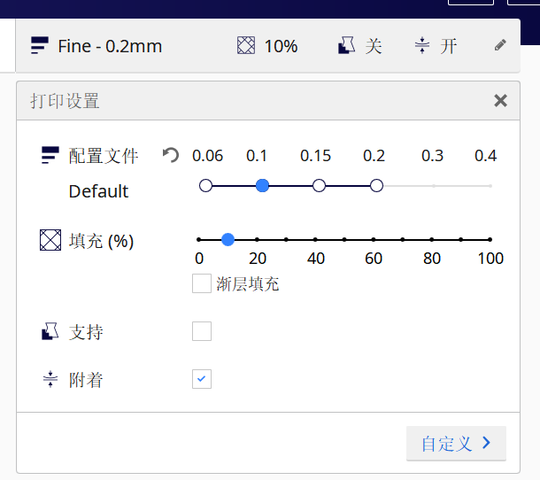Click the 0.3 layer height label

tap(432, 156)
